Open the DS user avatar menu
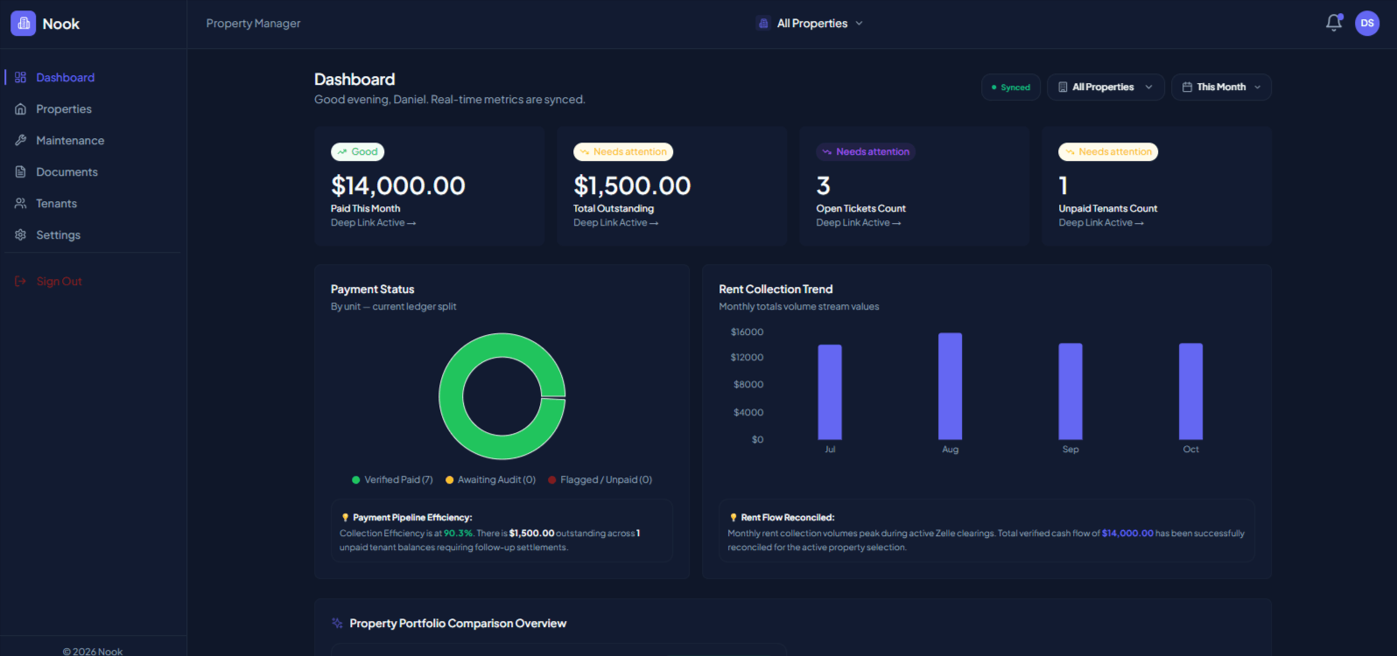Viewport: 1397px width, 656px height. [x=1367, y=24]
